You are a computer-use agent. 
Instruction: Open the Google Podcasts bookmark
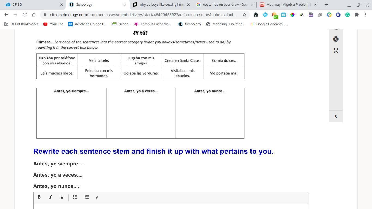(x=268, y=24)
